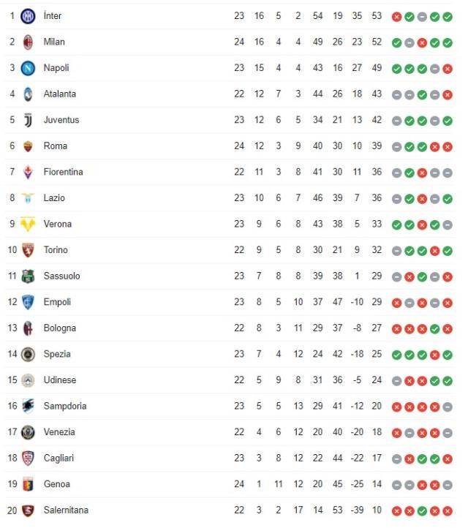Click Inter's red loss form icon

[397, 16]
